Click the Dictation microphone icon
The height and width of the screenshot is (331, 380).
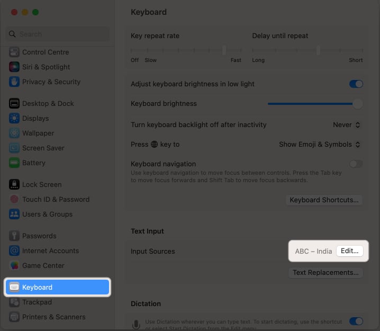click(x=136, y=325)
